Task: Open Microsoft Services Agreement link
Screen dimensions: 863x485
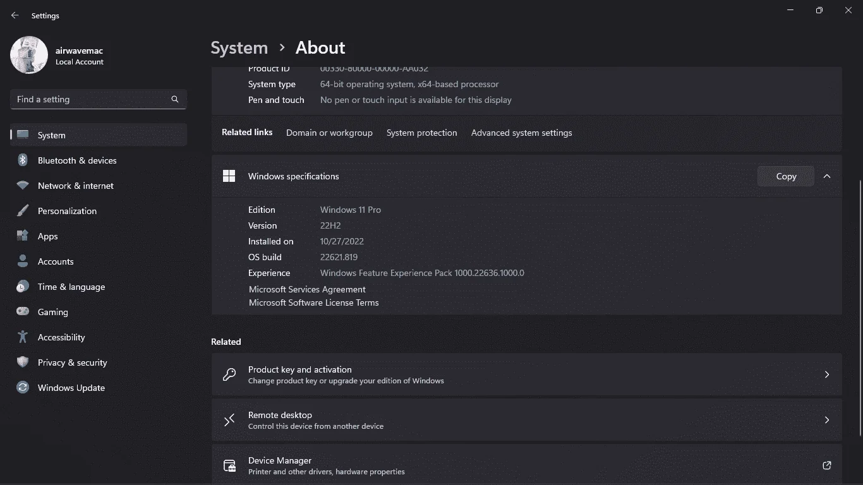Action: click(307, 289)
